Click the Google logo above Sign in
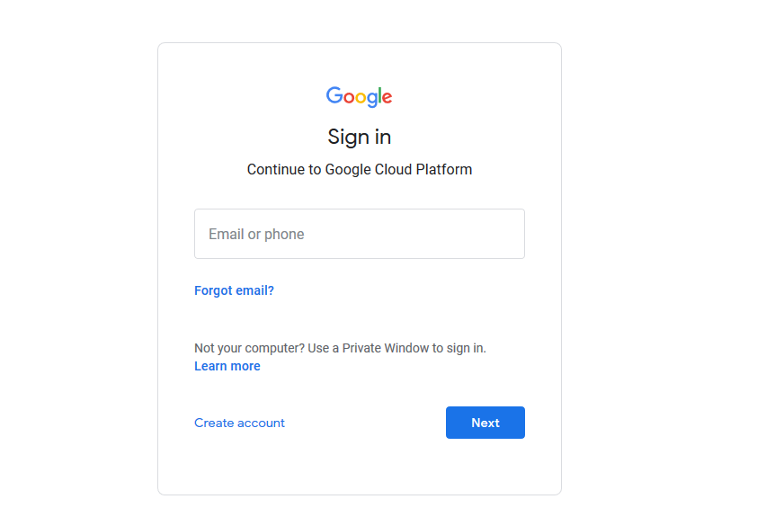The height and width of the screenshot is (508, 775). [360, 97]
